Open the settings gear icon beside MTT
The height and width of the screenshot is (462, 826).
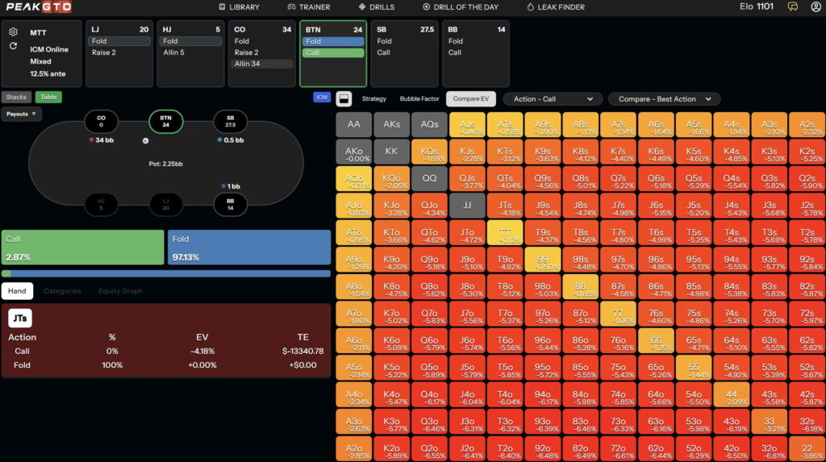pos(14,32)
